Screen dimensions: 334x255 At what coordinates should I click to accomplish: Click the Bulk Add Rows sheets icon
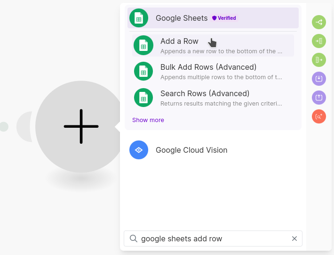coord(143,71)
